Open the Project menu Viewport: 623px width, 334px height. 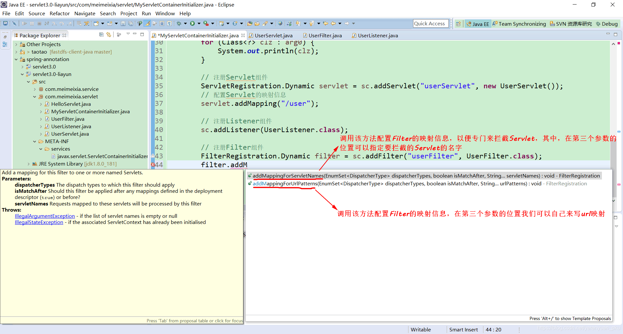click(128, 13)
